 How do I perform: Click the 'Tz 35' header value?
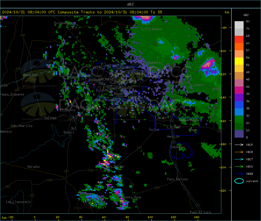click(156, 12)
